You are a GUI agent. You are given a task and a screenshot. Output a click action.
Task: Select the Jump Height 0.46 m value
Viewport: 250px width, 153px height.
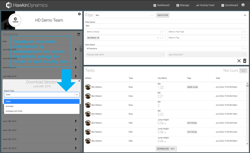point(162,141)
